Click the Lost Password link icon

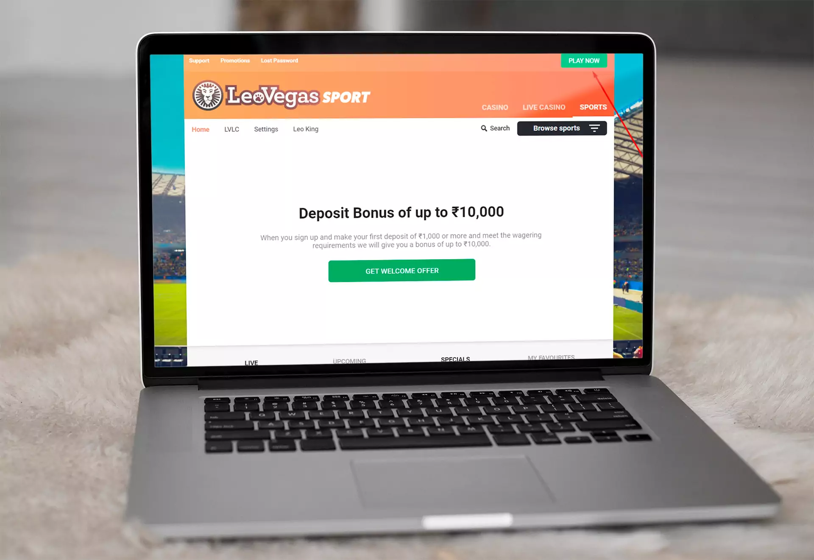click(x=279, y=61)
